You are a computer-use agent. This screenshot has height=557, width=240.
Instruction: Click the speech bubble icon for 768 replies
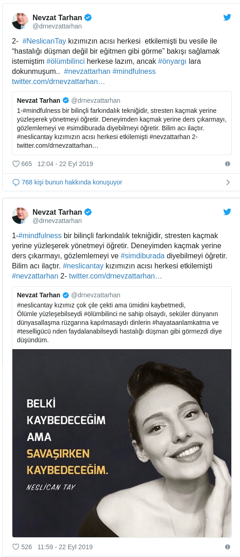point(16,182)
